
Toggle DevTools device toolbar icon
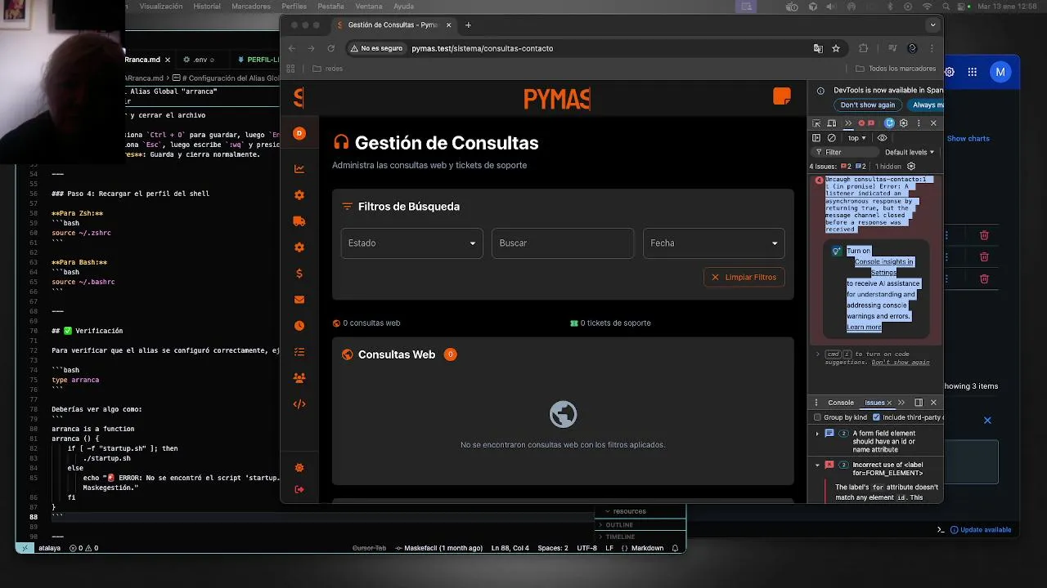pos(832,123)
